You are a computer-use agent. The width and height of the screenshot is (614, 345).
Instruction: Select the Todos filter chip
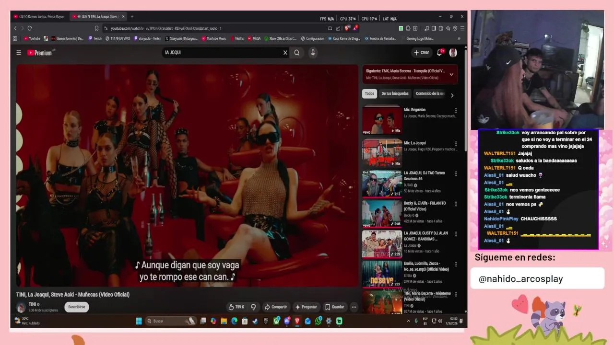point(369,93)
